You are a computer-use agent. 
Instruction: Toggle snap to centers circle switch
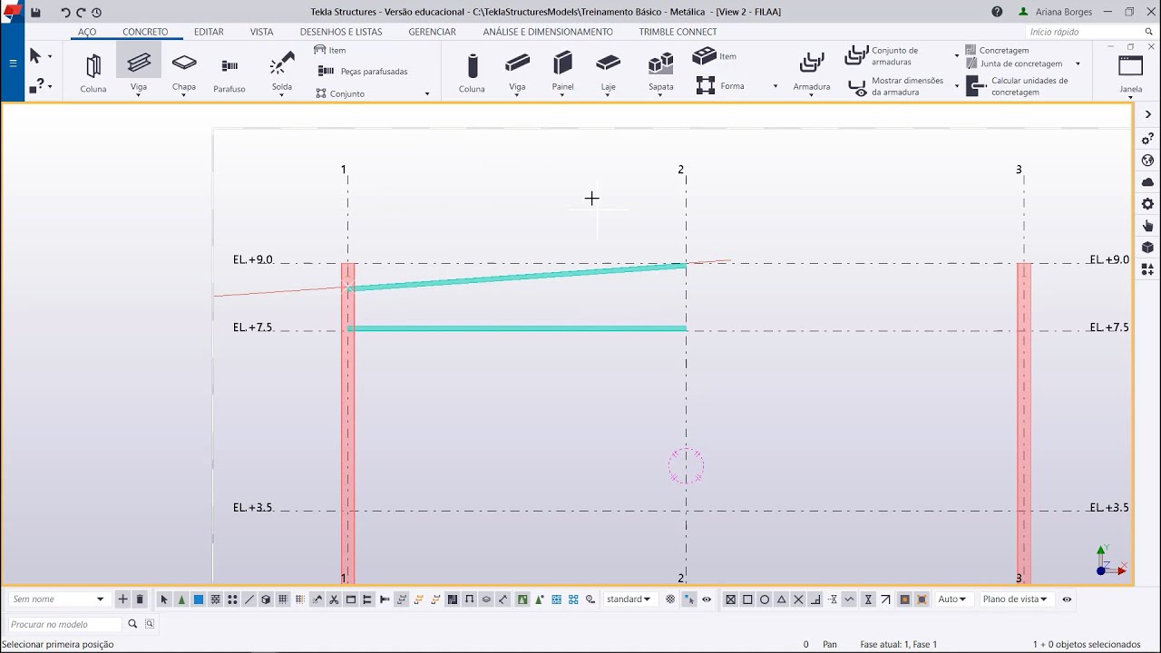[765, 599]
